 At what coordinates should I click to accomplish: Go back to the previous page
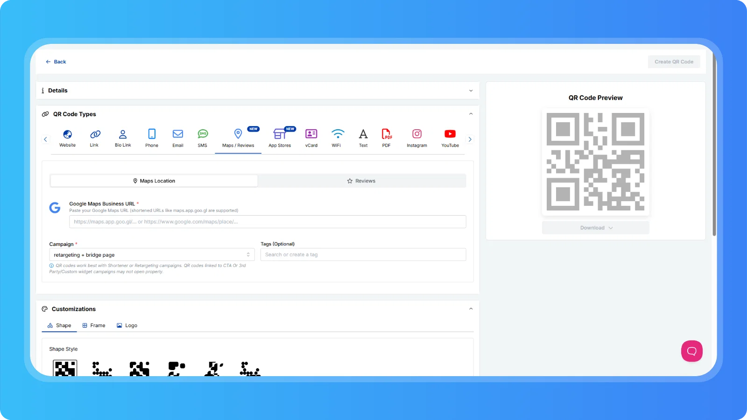pos(56,62)
